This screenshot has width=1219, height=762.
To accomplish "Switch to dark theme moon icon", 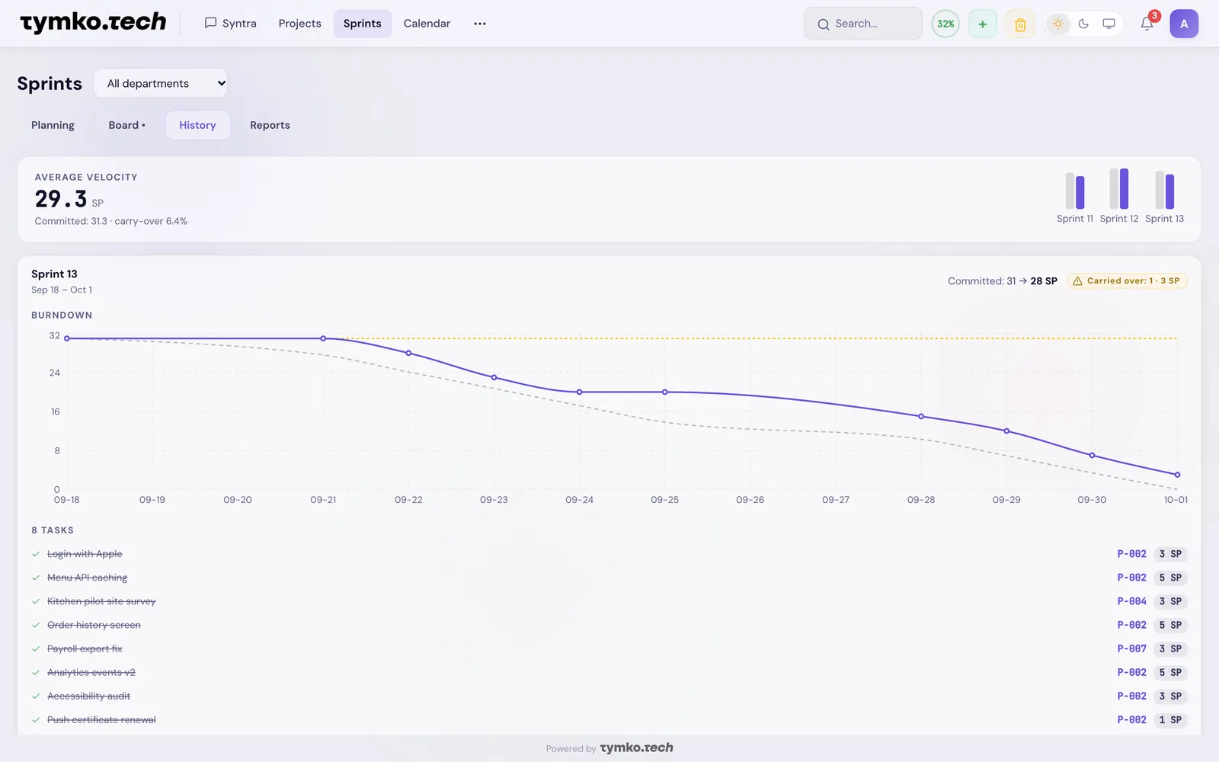I will click(1083, 24).
